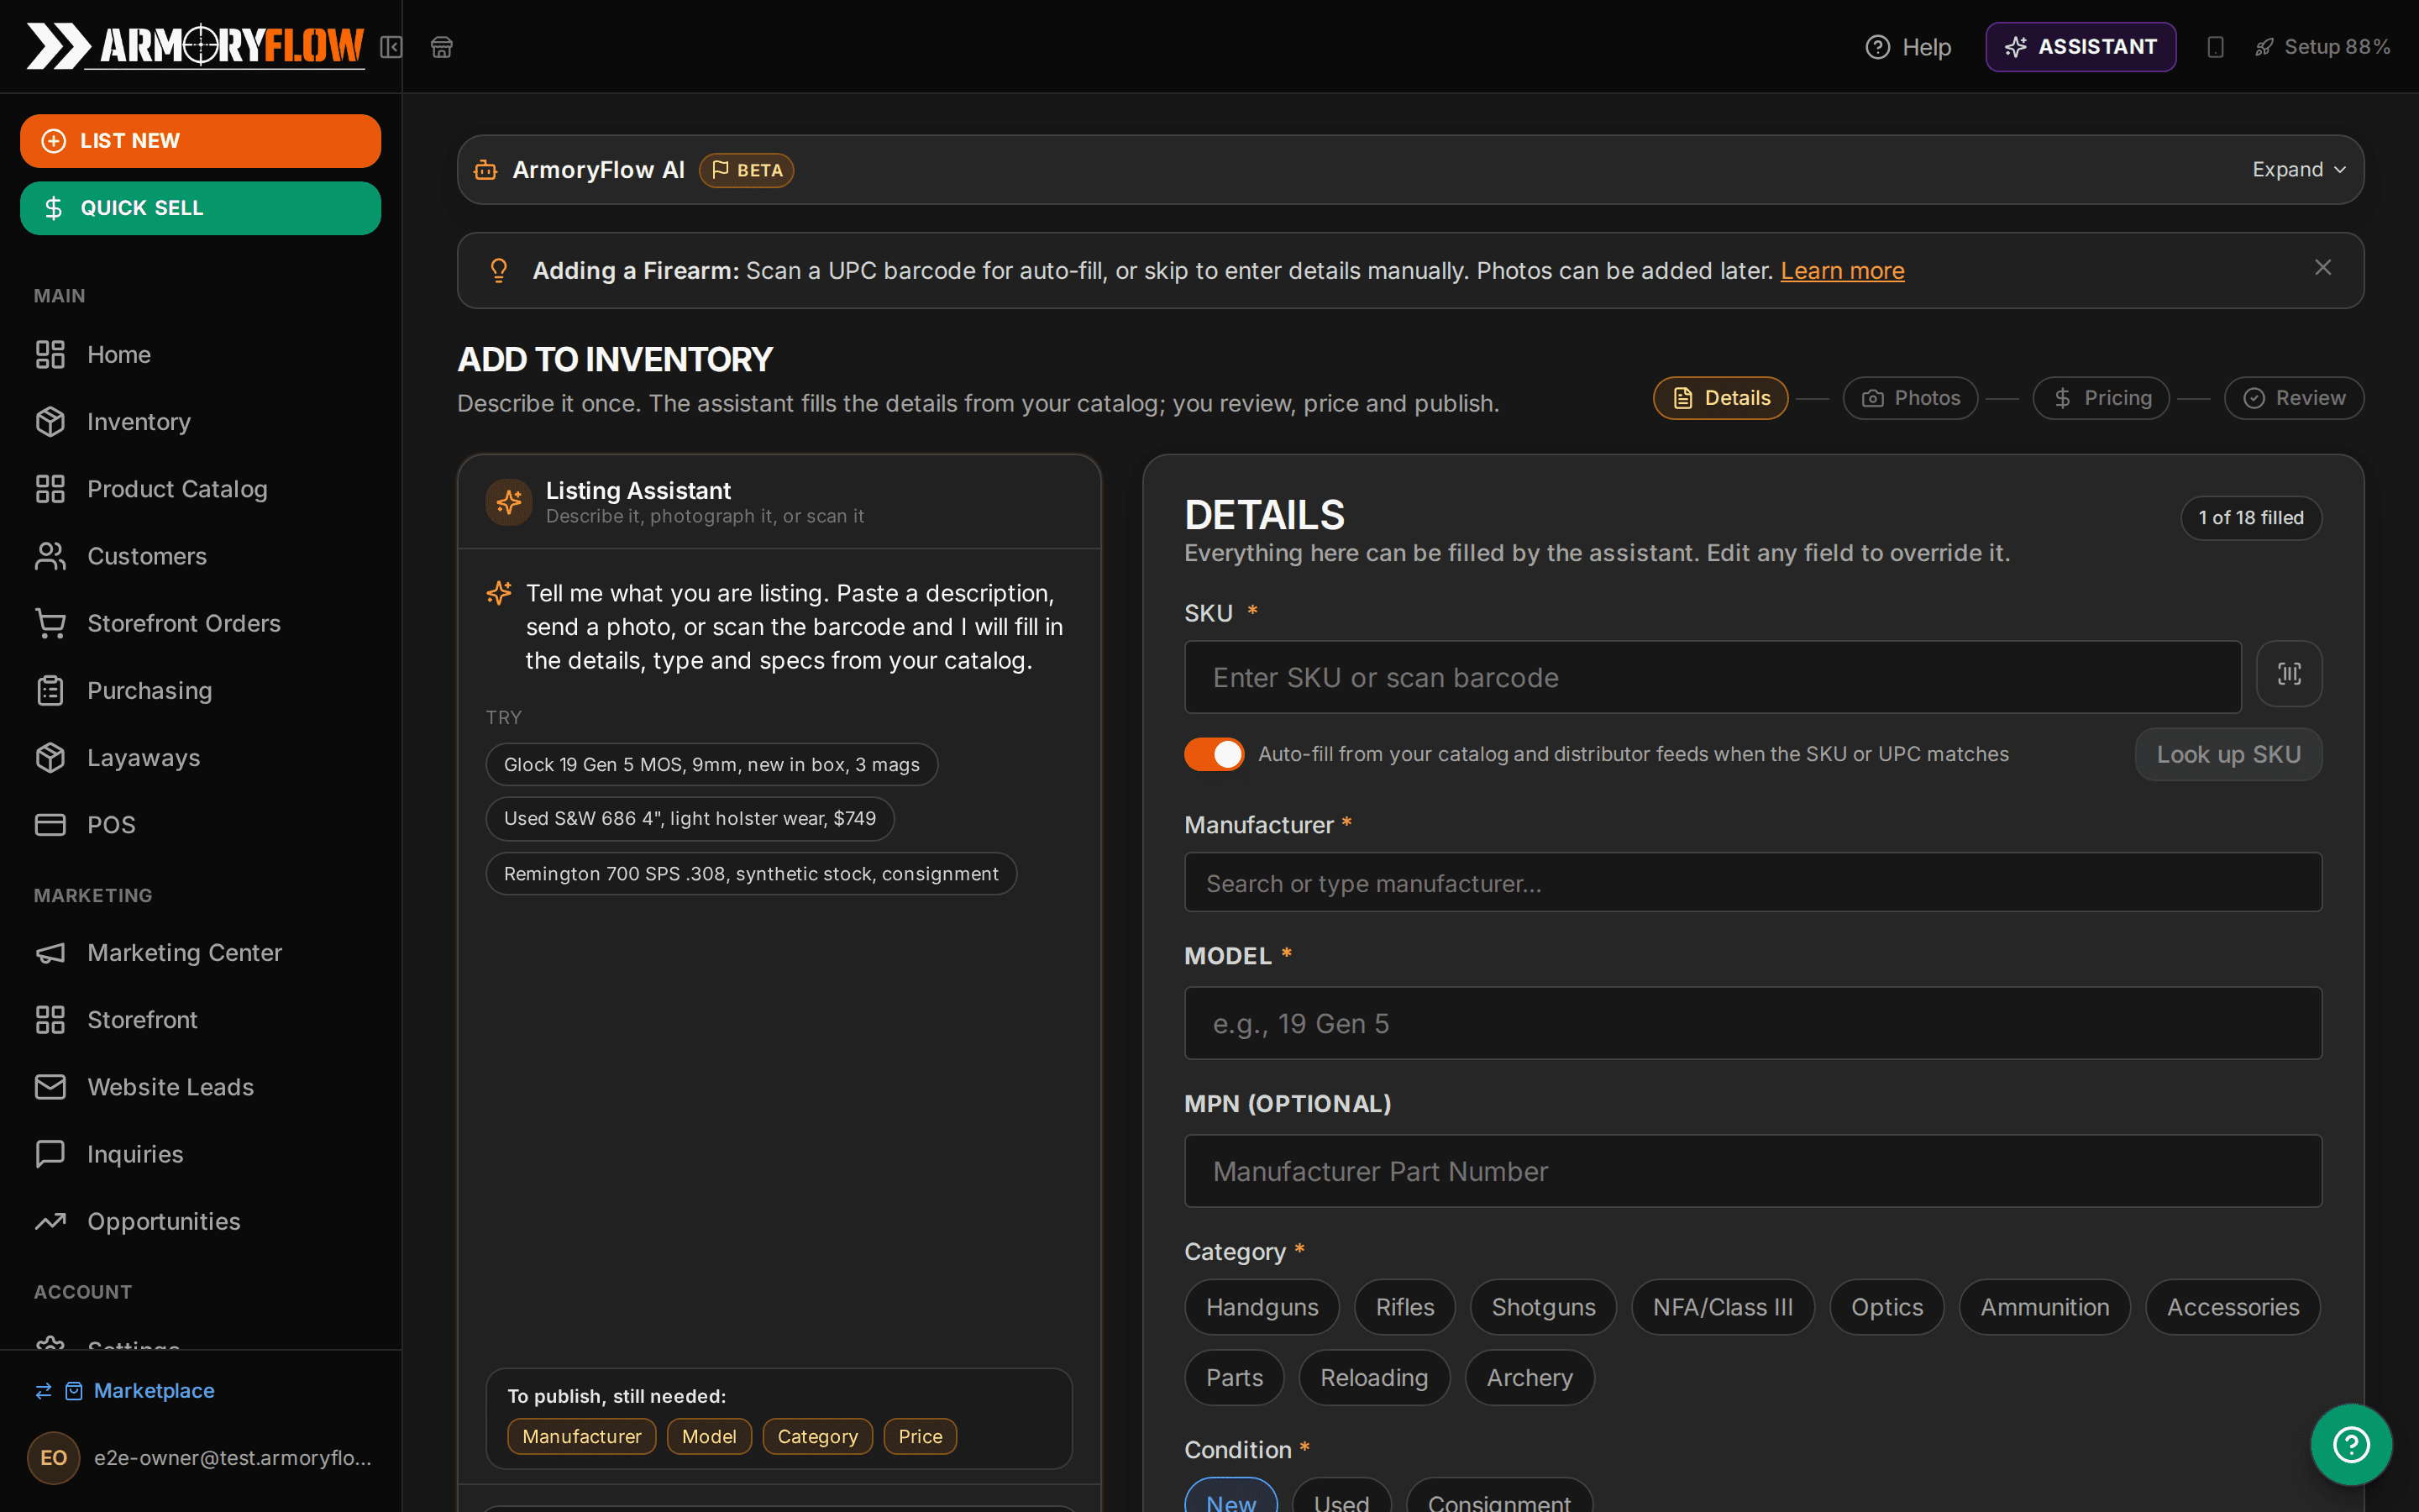2419x1512 pixels.
Task: Open the Setup 88% rocket indicator
Action: click(x=2322, y=47)
